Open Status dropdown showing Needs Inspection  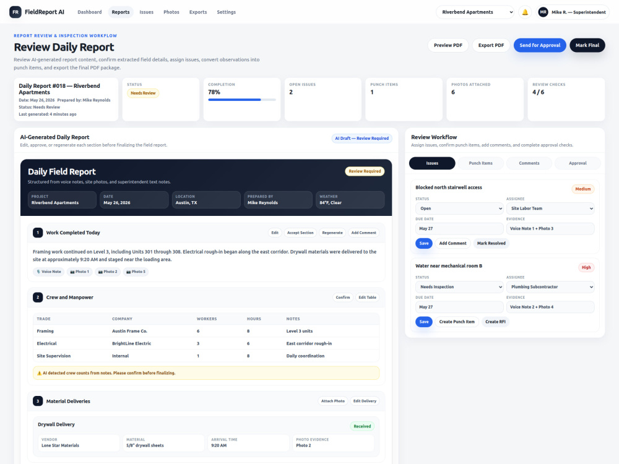point(459,287)
